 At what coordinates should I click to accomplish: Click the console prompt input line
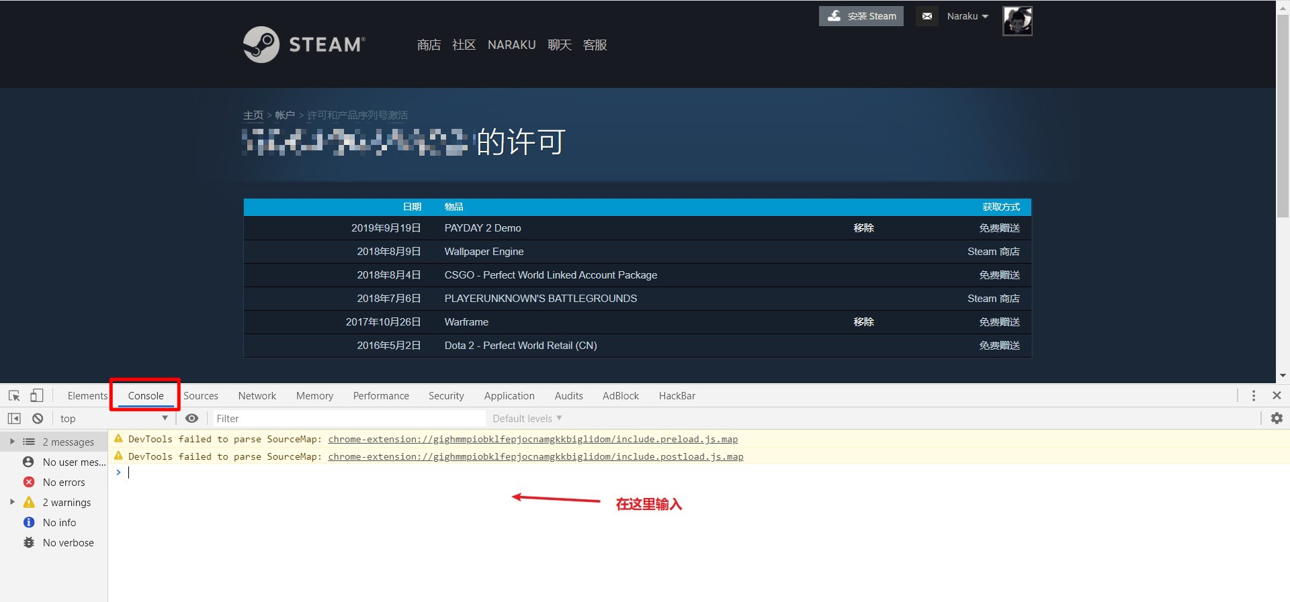point(699,472)
